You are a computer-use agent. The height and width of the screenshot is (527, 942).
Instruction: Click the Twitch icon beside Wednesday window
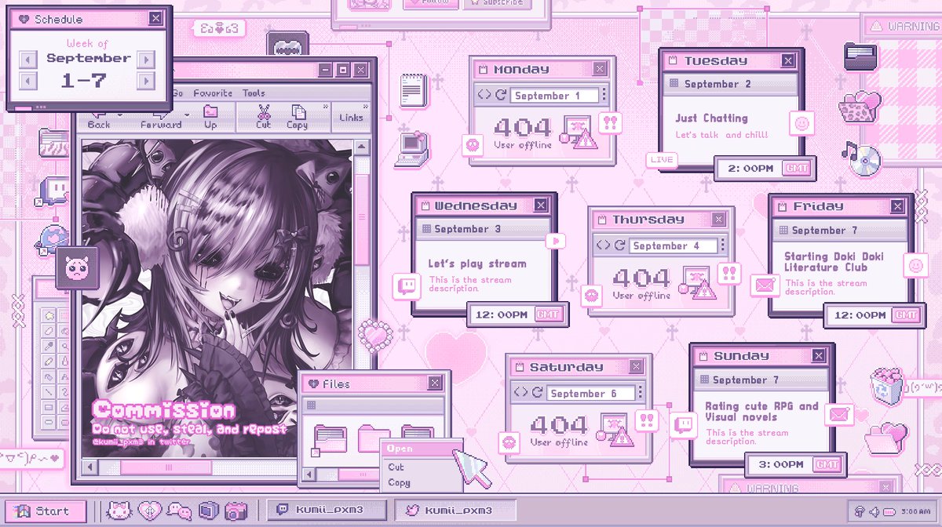(407, 285)
